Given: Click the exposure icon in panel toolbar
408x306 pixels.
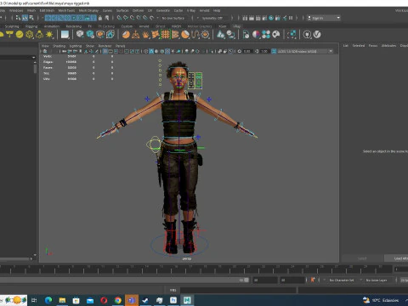Looking at the screenshot, I should [x=240, y=51].
